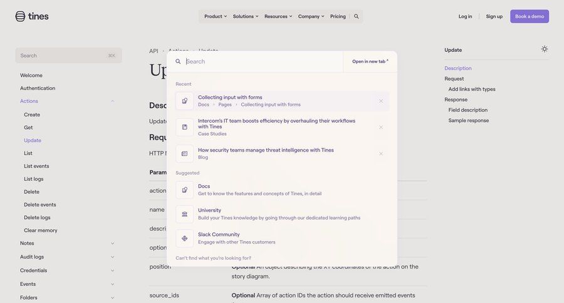Select Create under Actions
Screen dimensions: 564x303
click(x=32, y=115)
